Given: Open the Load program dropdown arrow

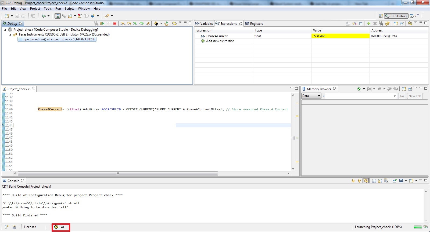Looking at the screenshot, I should (x=75, y=16).
